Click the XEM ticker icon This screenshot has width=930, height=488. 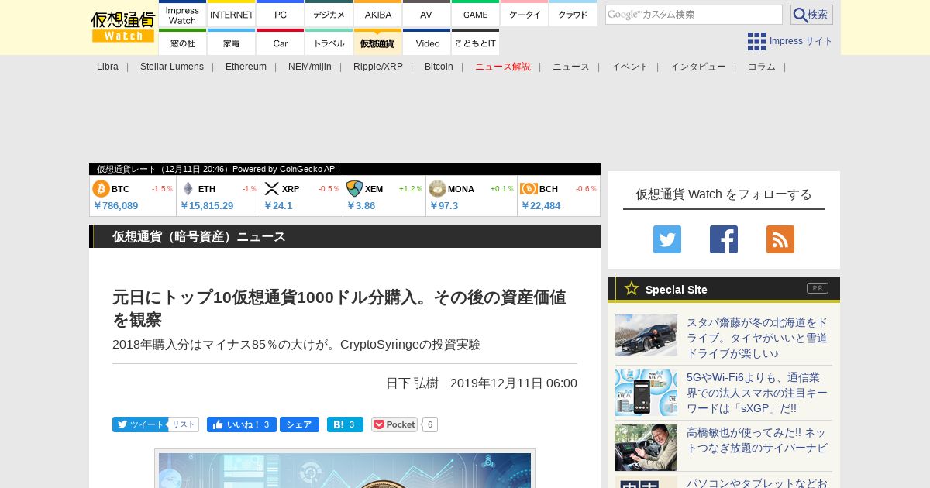click(354, 189)
